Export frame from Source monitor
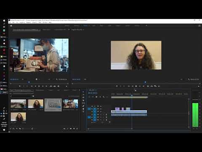The height and width of the screenshot is (152, 202). click(58, 86)
